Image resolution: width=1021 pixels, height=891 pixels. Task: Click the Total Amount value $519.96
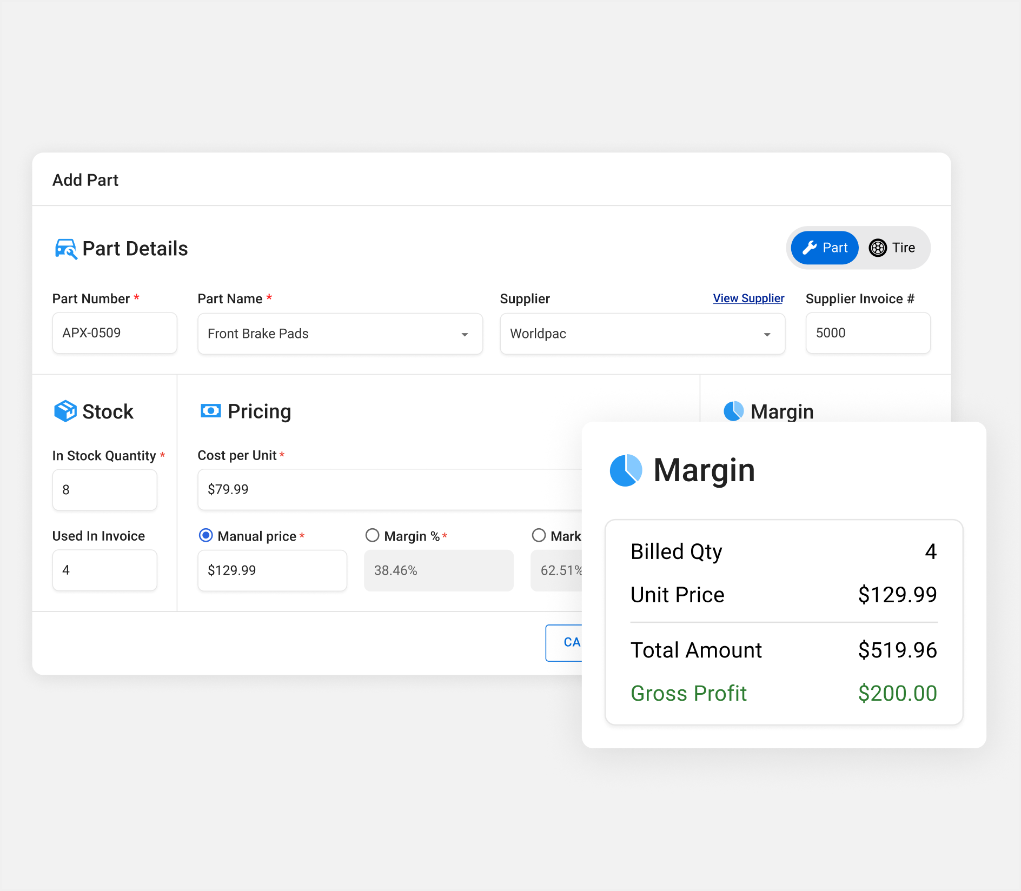(897, 650)
